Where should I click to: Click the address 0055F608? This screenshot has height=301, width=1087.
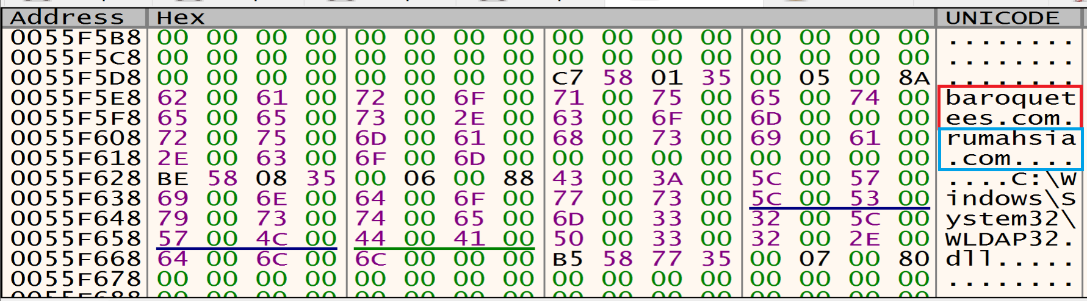[x=76, y=138]
